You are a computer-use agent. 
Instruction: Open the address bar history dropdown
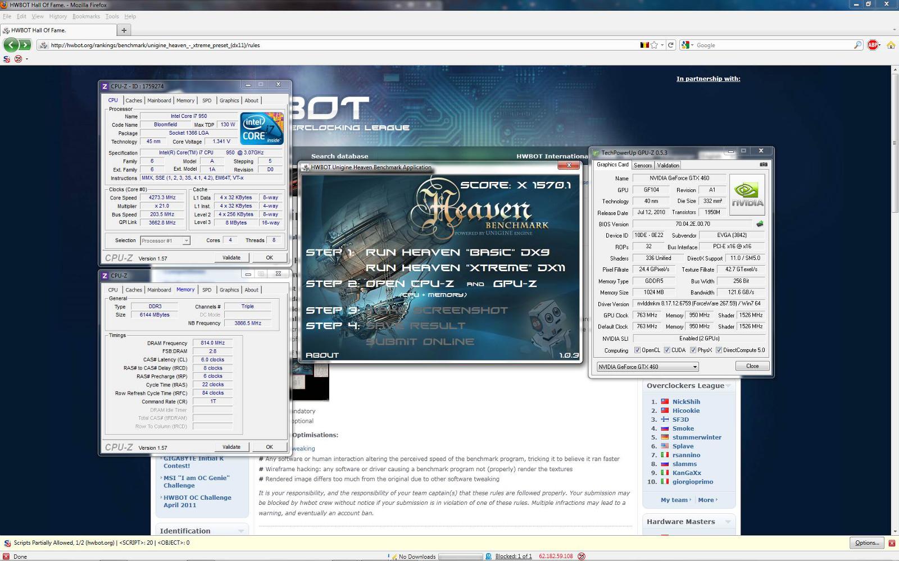tap(662, 45)
